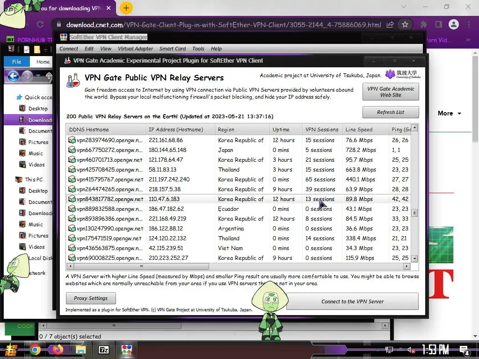This screenshot has width=479, height=359.
Task: Open Firefox from taskbar
Action: (x=58, y=350)
